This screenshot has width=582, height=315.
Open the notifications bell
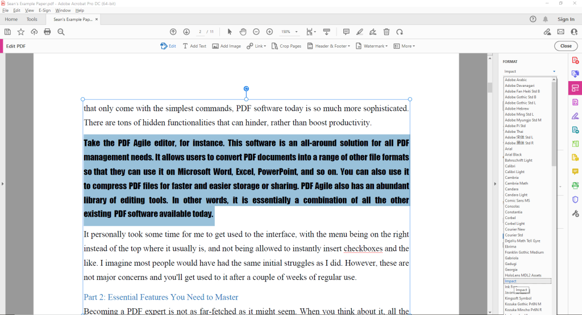click(x=545, y=19)
